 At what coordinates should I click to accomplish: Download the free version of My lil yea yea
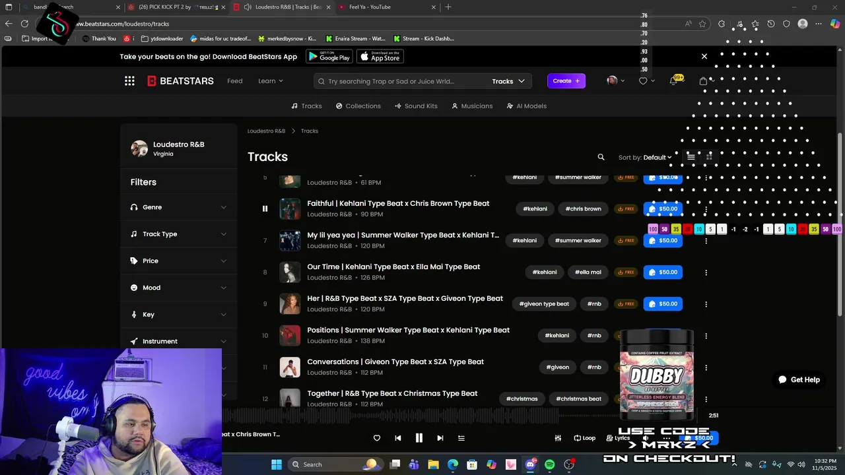tap(625, 241)
